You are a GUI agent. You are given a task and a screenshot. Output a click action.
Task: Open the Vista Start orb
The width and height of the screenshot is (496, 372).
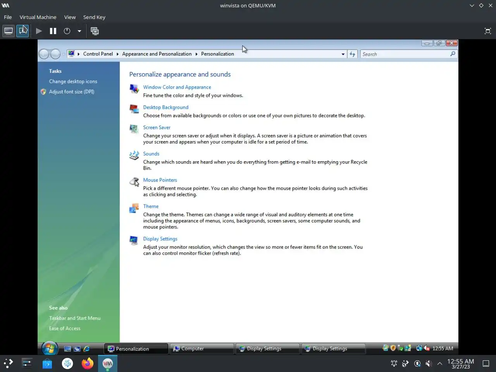click(50, 348)
